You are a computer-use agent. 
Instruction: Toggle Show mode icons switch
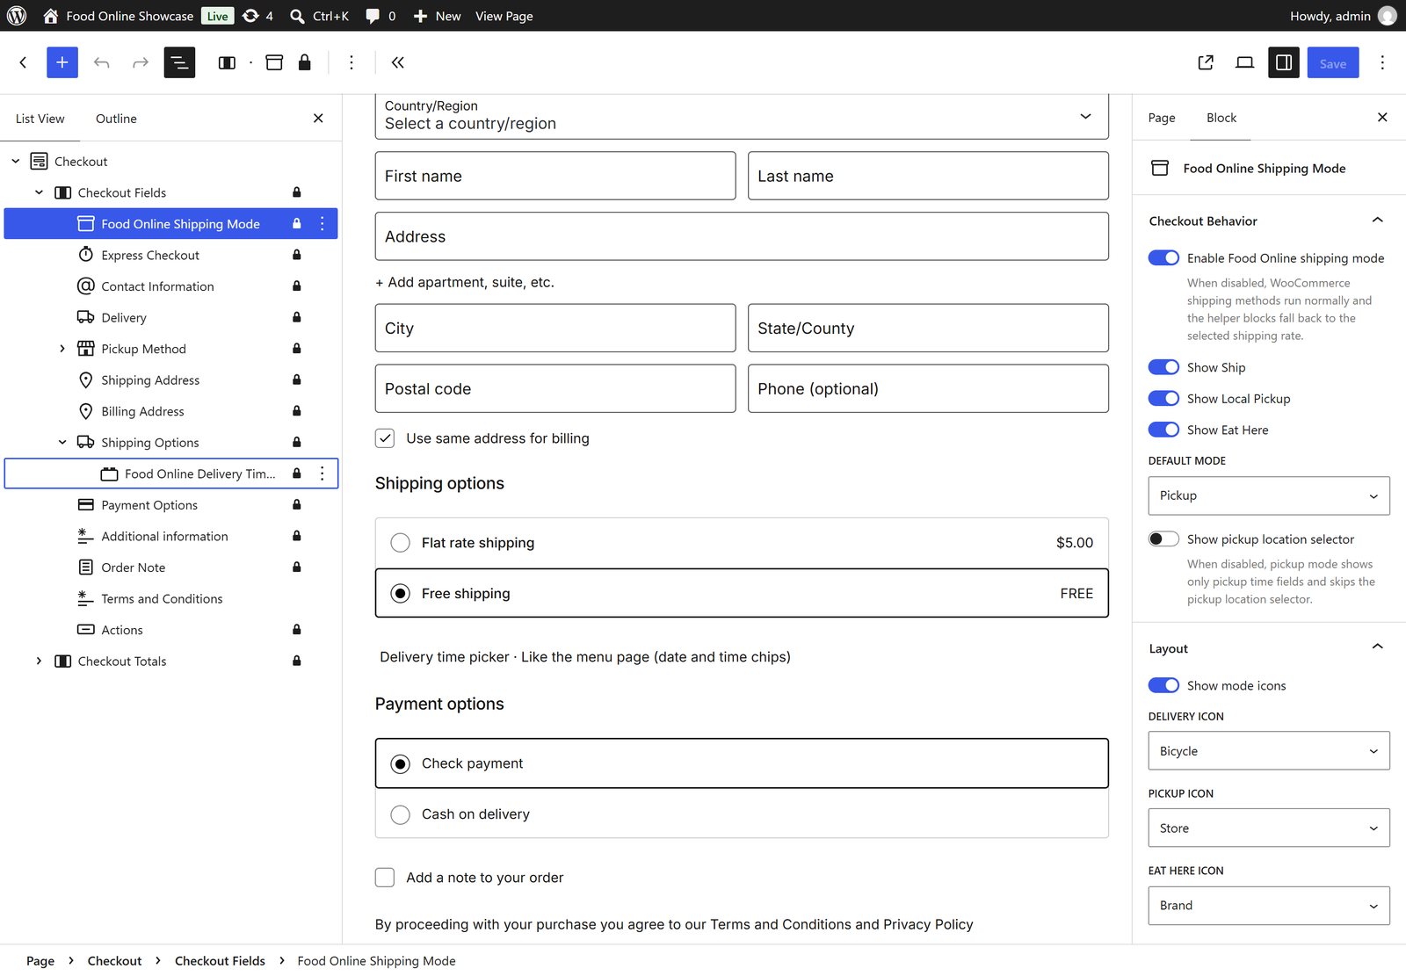[x=1163, y=685]
